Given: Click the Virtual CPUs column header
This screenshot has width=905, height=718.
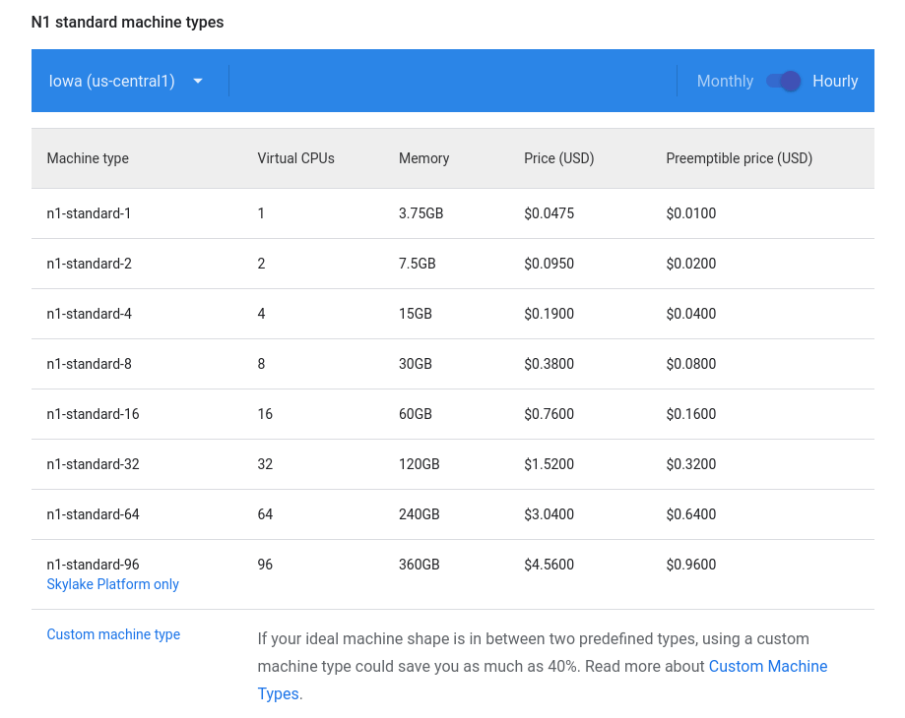Looking at the screenshot, I should (295, 158).
